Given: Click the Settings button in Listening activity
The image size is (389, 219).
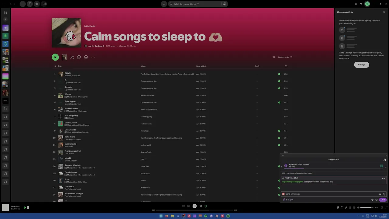Looking at the screenshot, I should [x=361, y=65].
